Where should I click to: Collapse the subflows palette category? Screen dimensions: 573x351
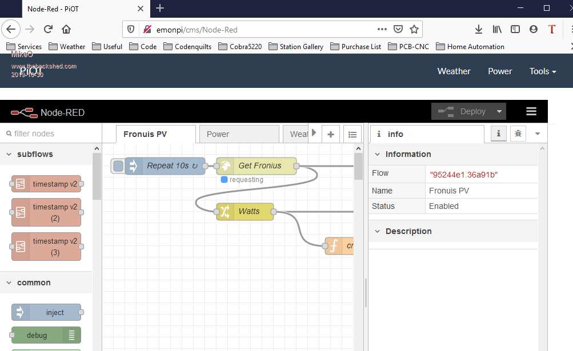pos(9,154)
